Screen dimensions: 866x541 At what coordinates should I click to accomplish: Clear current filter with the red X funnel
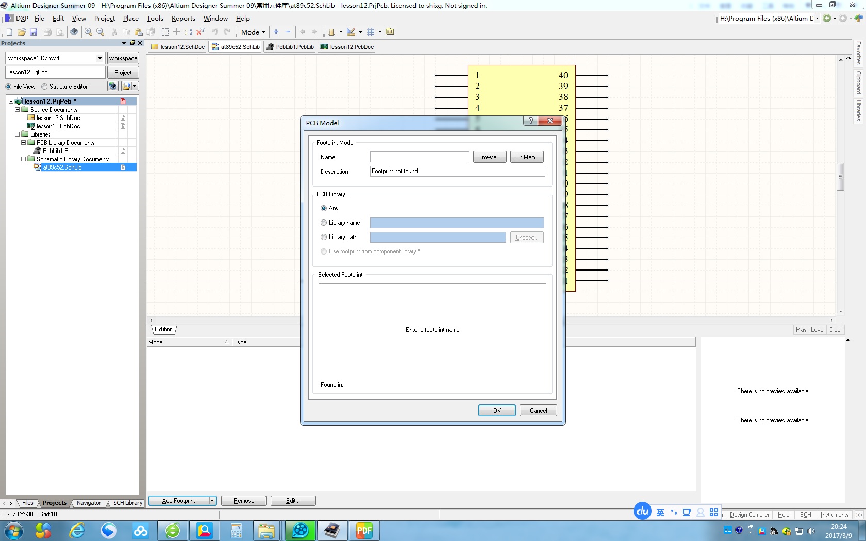point(201,32)
